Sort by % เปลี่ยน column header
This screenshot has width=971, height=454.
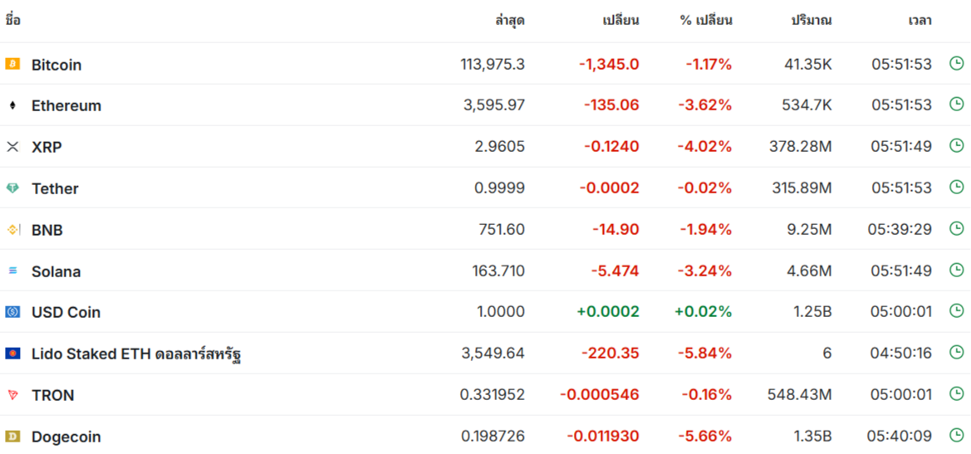pyautogui.click(x=706, y=21)
